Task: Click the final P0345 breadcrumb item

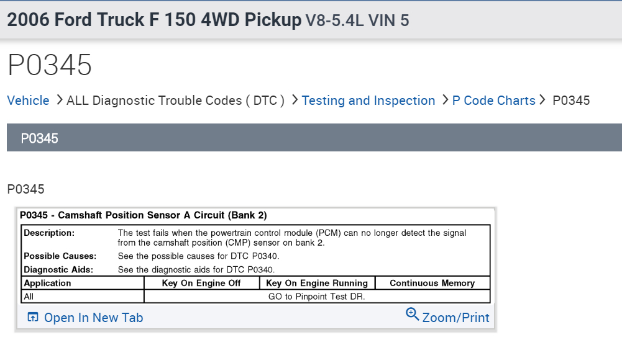Action: point(571,101)
